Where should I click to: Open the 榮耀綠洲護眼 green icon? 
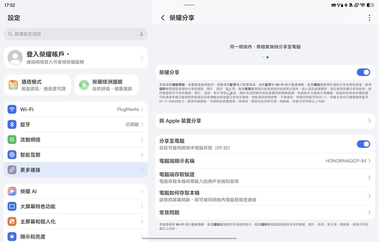(x=84, y=85)
